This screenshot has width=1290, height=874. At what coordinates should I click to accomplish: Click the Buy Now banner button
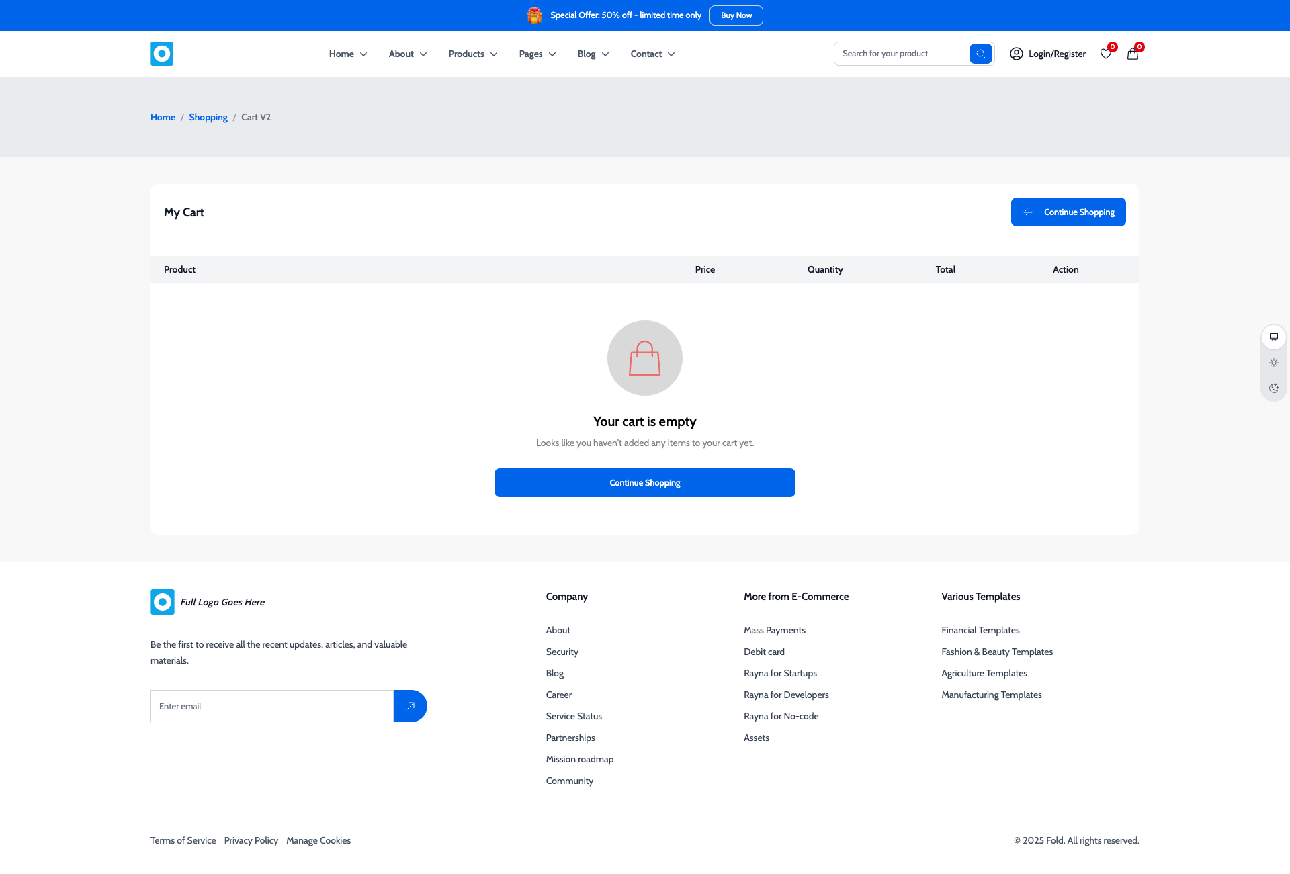[x=736, y=15]
